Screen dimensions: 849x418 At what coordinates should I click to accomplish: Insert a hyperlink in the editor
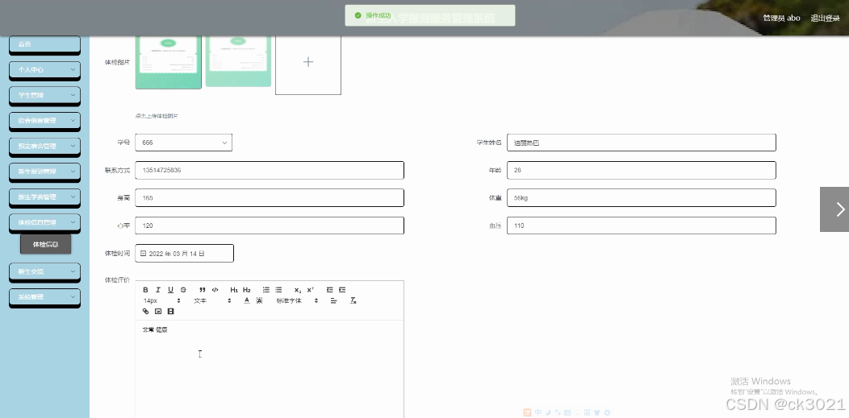tap(145, 312)
